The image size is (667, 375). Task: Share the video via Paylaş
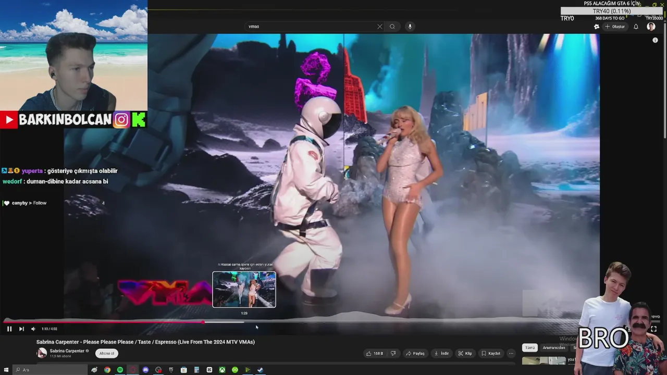[x=415, y=353]
